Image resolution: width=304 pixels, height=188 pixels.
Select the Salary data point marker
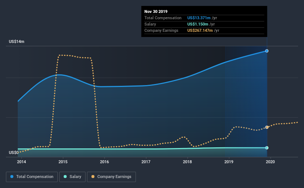pos(267,148)
